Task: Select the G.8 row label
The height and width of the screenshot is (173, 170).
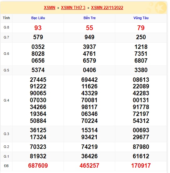Action: (x=6, y=27)
